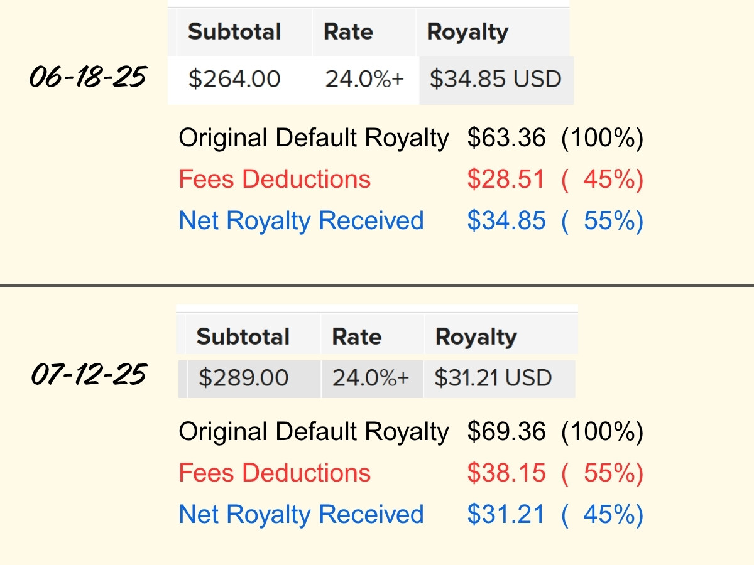Click the 07-12-25 date label
Screen dimensions: 754x565
[88, 375]
